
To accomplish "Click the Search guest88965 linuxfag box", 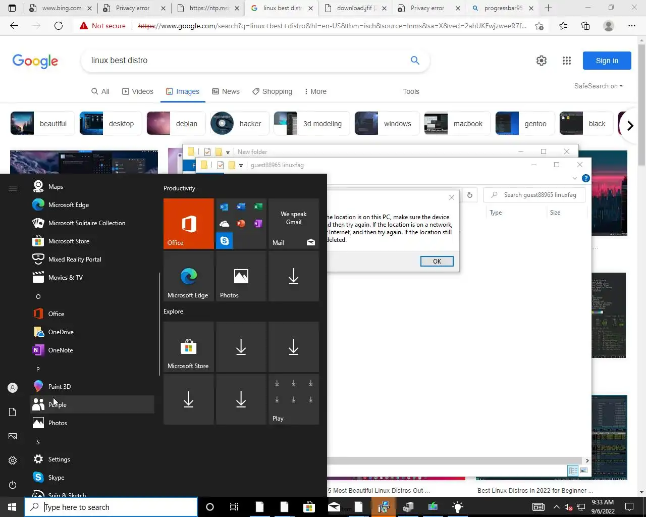I will click(534, 195).
